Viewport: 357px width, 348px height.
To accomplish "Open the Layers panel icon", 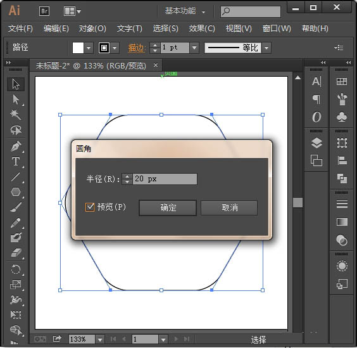I will tap(316, 143).
